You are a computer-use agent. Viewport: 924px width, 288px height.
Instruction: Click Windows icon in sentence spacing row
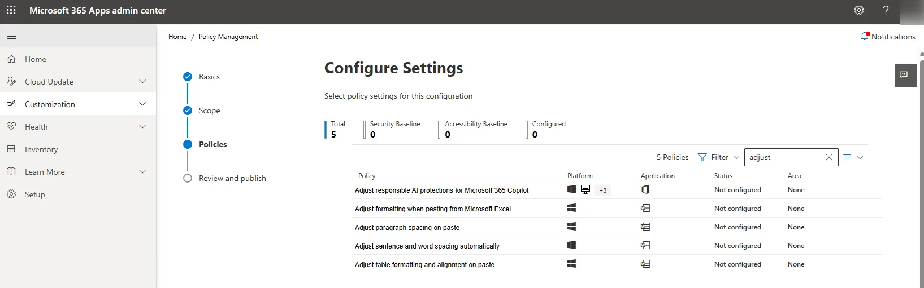(571, 245)
